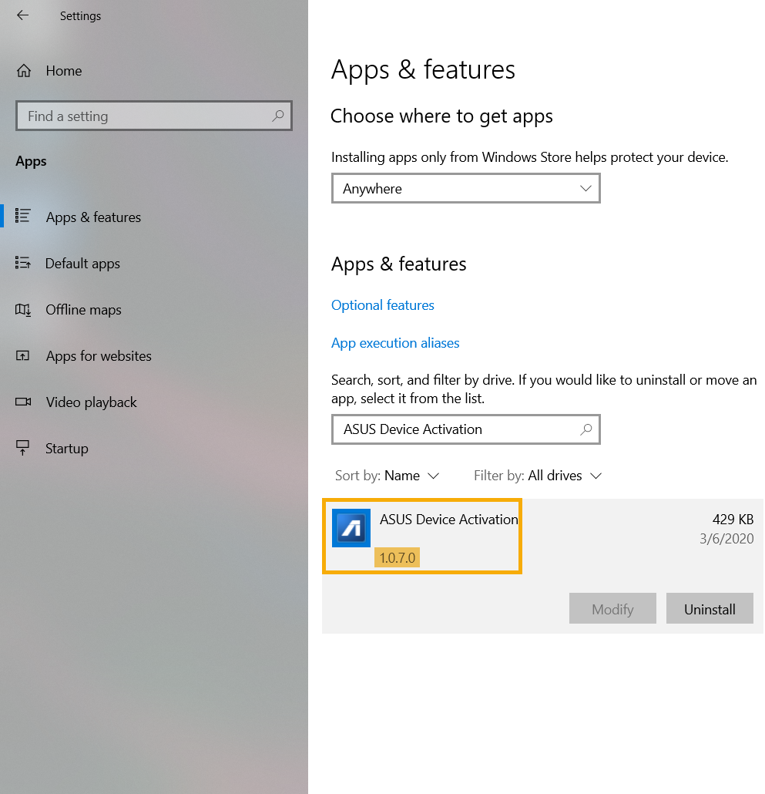Click the ASUS Device Activation app icon
This screenshot has height=794, width=765.
pos(351,528)
